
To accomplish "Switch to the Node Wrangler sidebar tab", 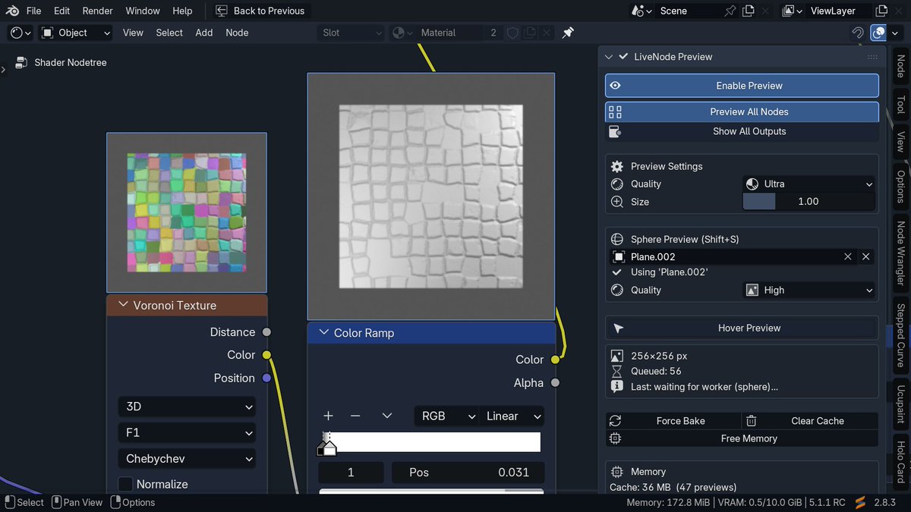I will (900, 253).
